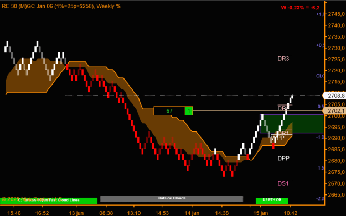346x216 pixels.
Task: Click the 2720,0 price axis label
Action: [x=336, y=71]
